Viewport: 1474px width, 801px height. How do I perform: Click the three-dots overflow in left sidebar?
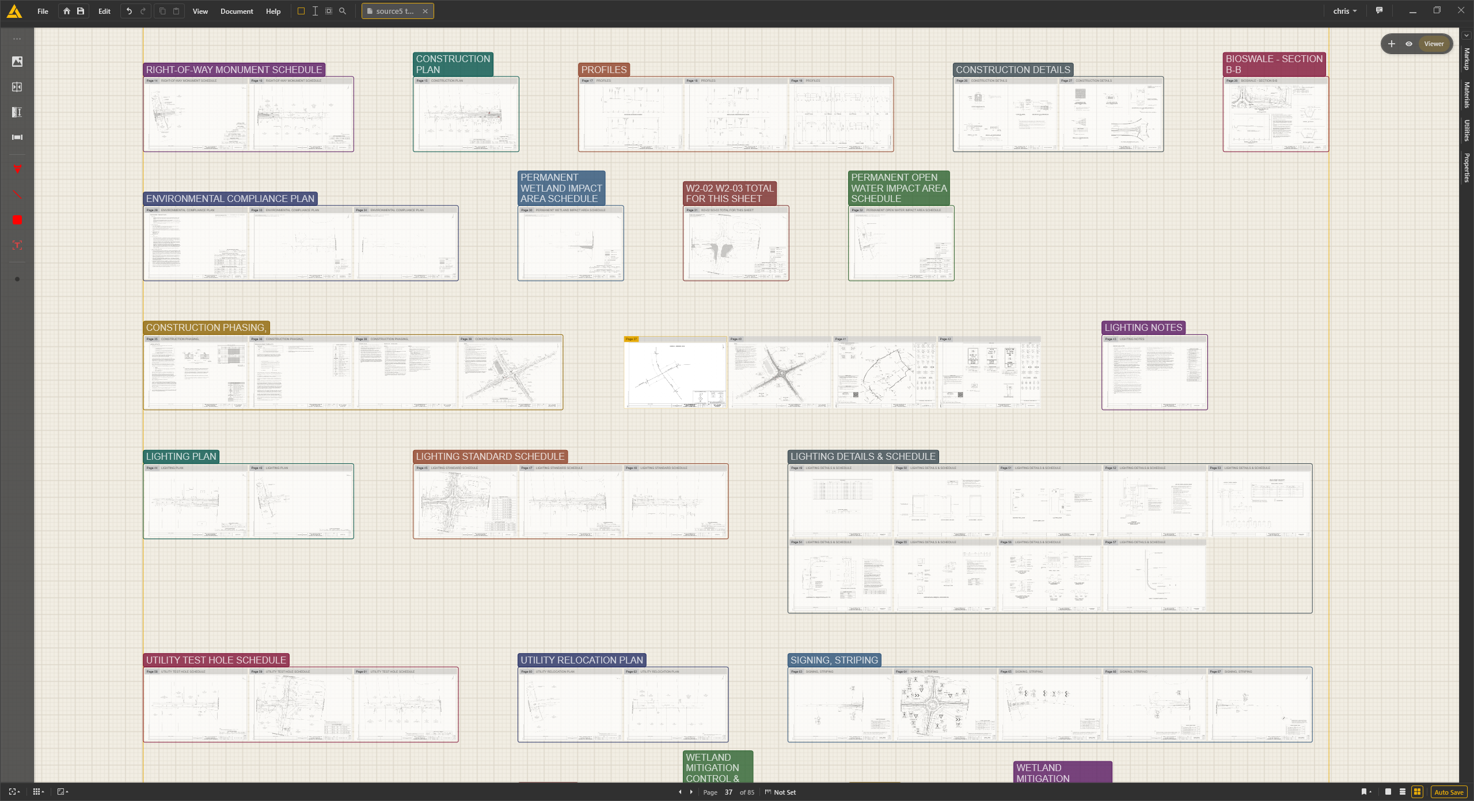[x=17, y=39]
